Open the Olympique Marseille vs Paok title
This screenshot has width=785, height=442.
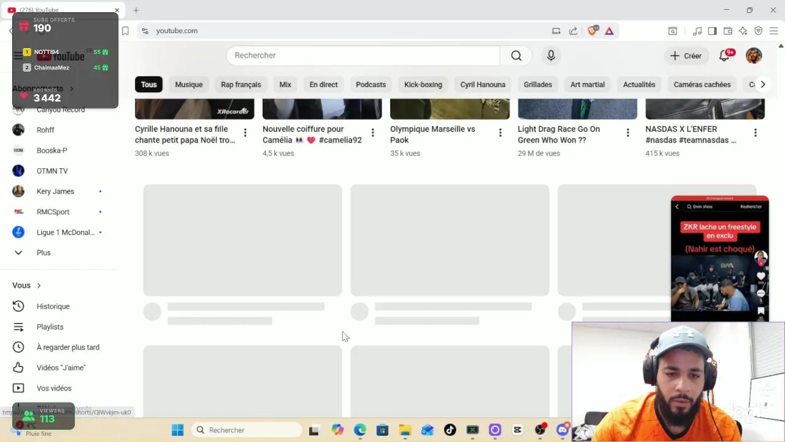tap(432, 134)
